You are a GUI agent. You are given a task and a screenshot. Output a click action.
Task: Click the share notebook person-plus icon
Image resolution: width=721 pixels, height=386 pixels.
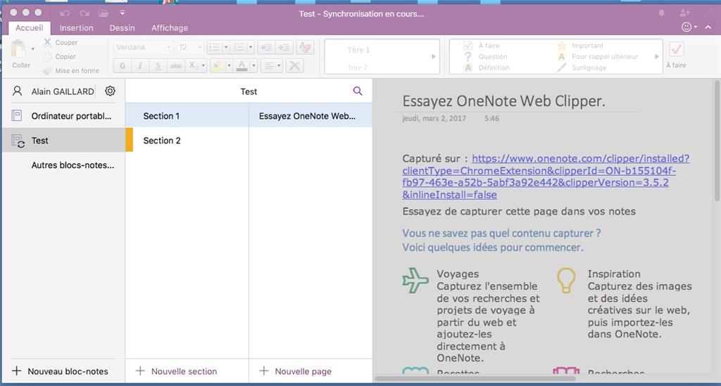pyautogui.click(x=684, y=13)
